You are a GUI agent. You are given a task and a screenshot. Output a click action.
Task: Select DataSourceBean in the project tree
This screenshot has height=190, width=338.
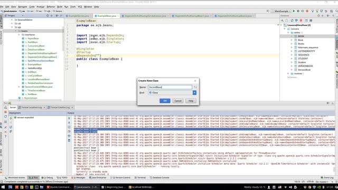pyautogui.click(x=36, y=50)
